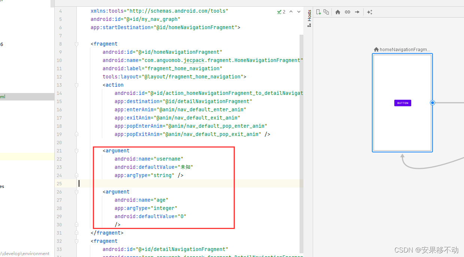Open the Deep Link creation icon
The width and height of the screenshot is (464, 257).
coord(347,12)
